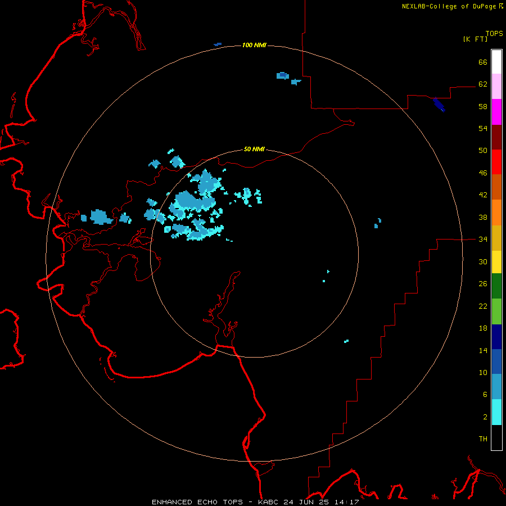Click the white top swatch of the scale
Screen dimensions: 506x506
[x=496, y=62]
